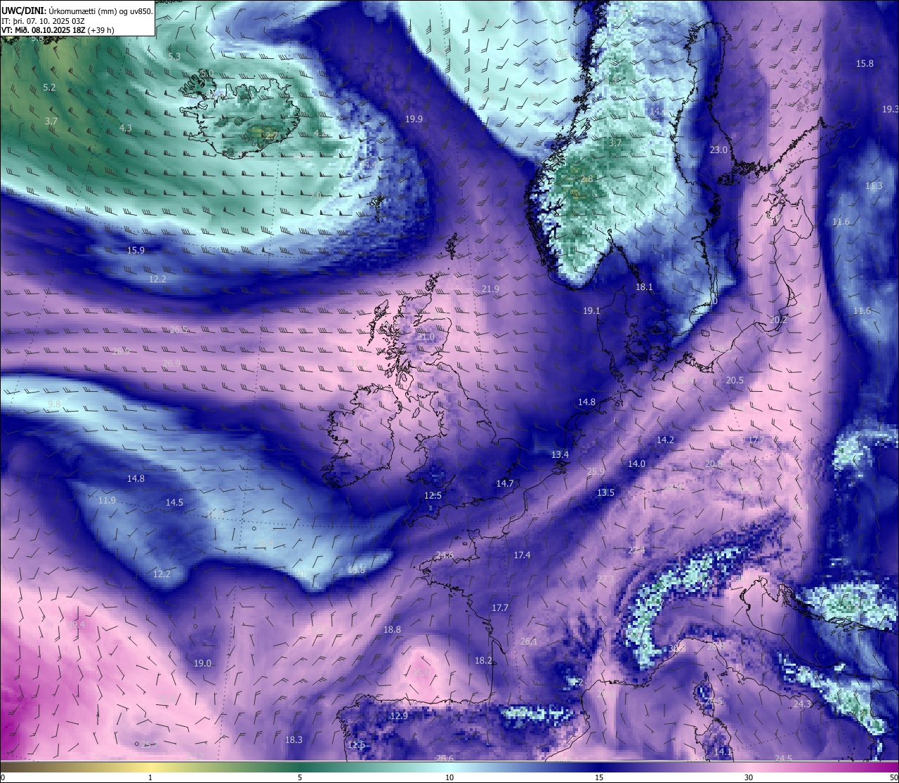Select the 19.0 value label
899x783 pixels.
tap(202, 664)
